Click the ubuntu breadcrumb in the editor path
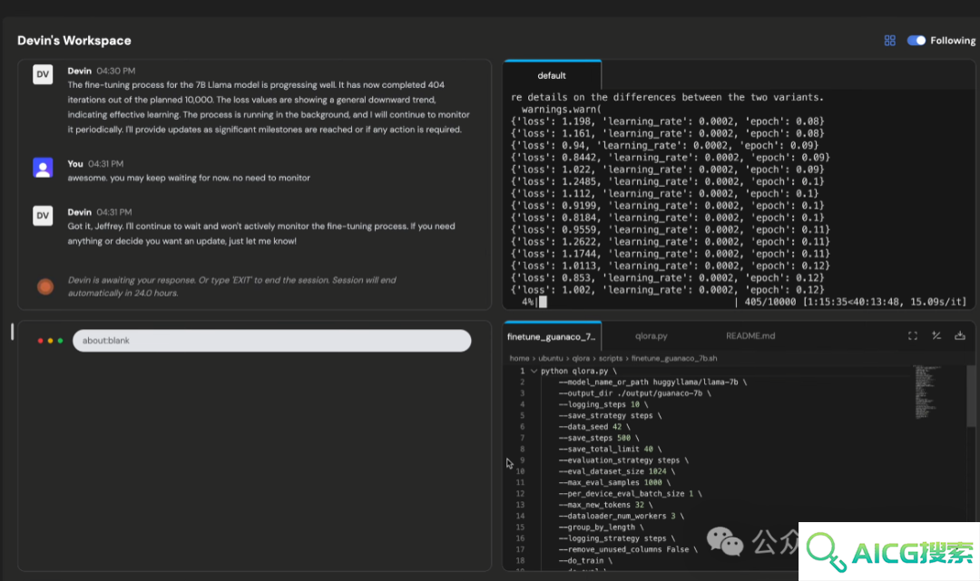 pos(551,358)
